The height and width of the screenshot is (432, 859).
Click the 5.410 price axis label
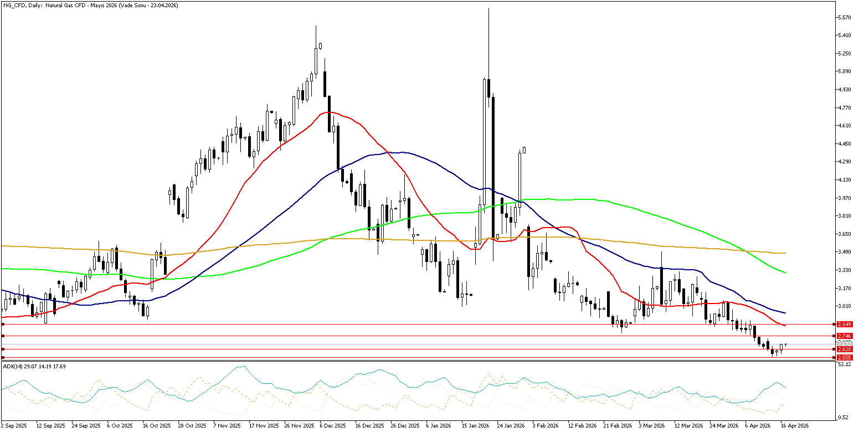845,35
